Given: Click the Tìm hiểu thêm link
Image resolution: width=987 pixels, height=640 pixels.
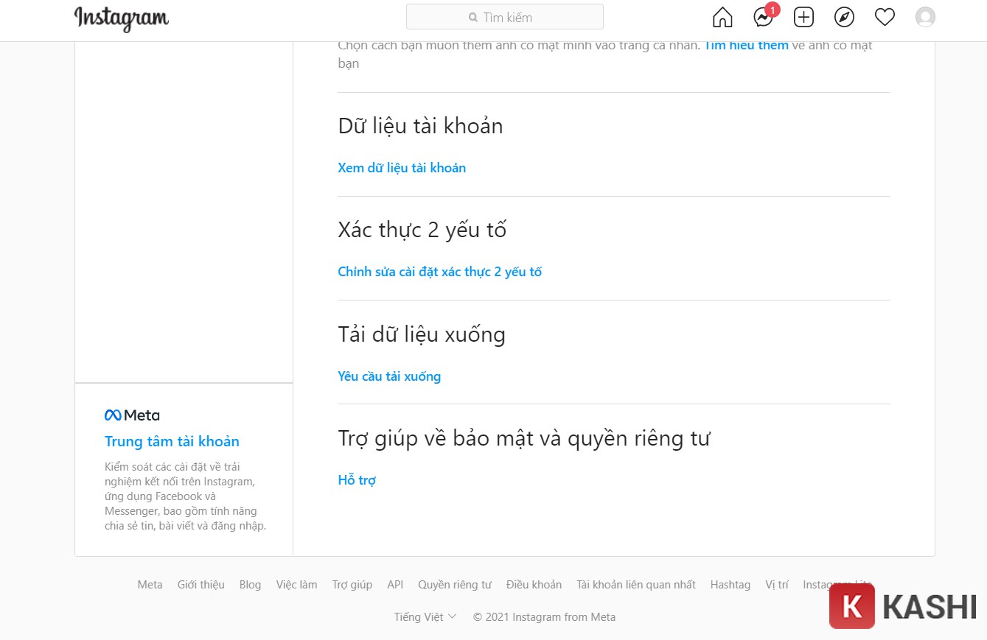Looking at the screenshot, I should [x=746, y=44].
